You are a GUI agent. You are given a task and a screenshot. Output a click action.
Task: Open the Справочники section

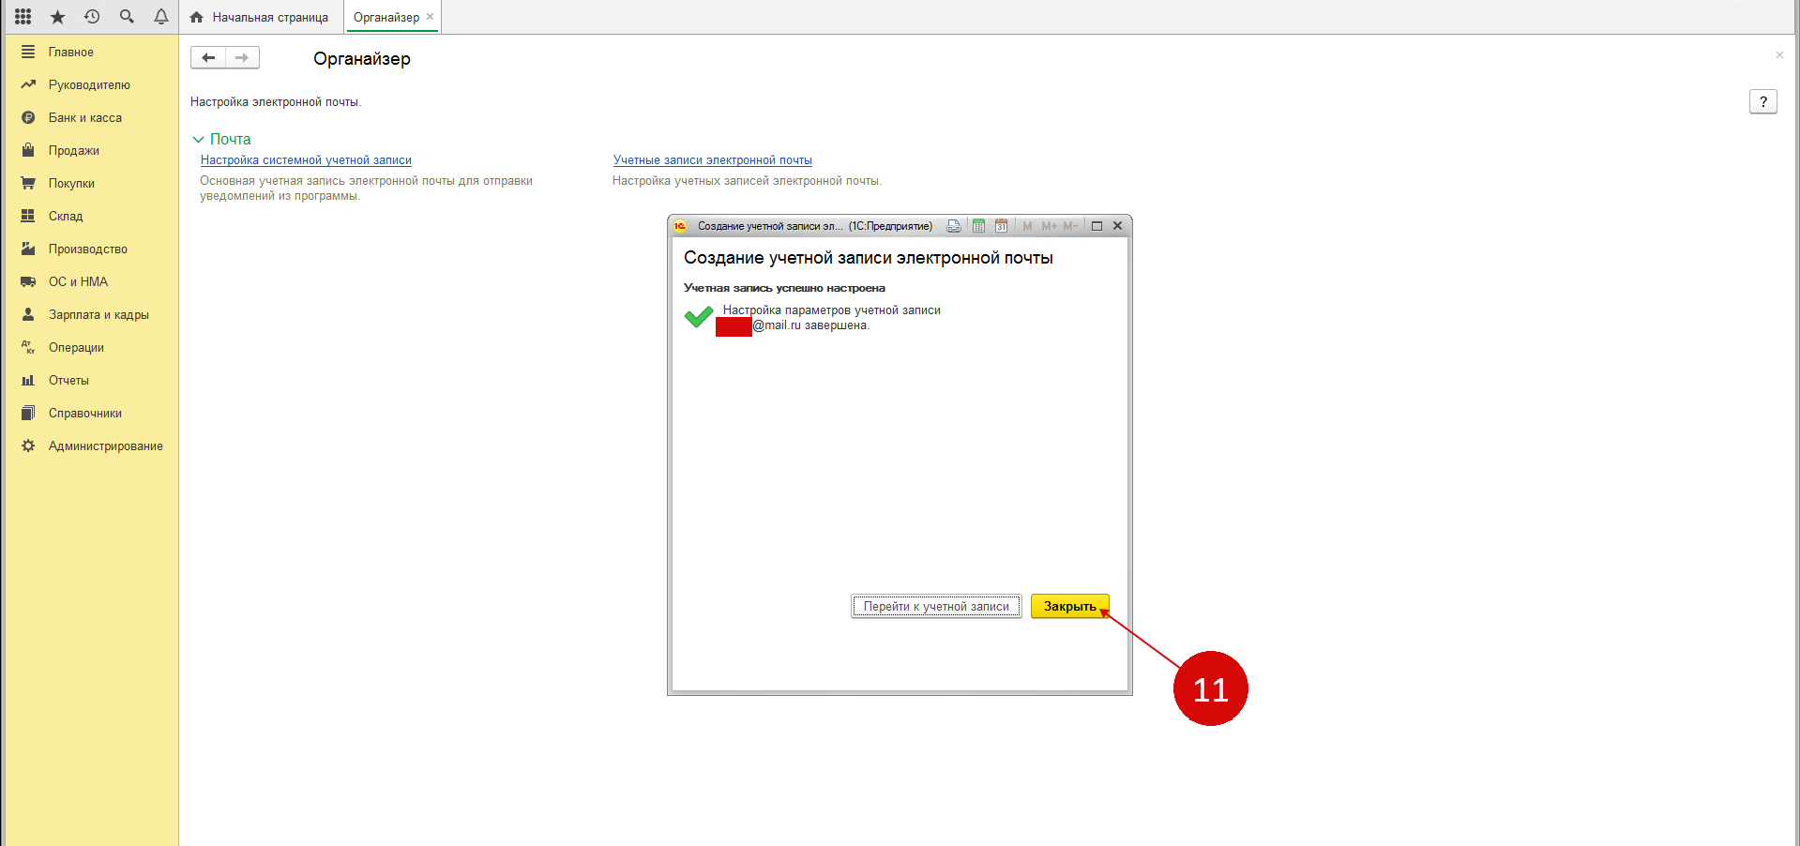tap(91, 413)
